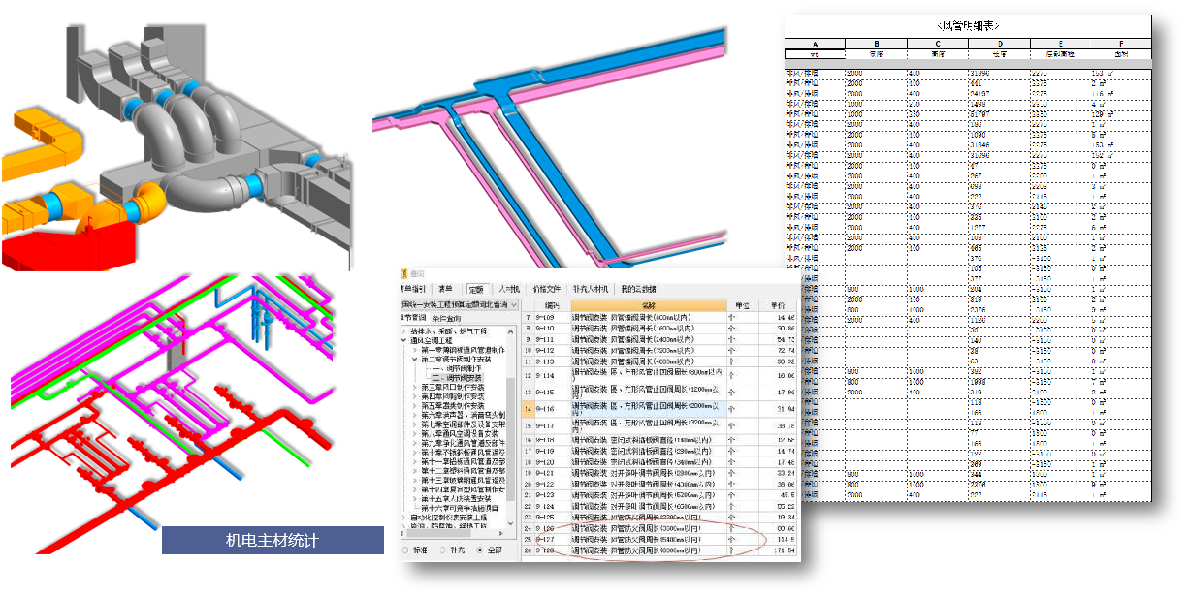Image resolution: width=1188 pixels, height=597 pixels.
Task: Switch to the 我的云数据 tab
Action: tap(638, 289)
